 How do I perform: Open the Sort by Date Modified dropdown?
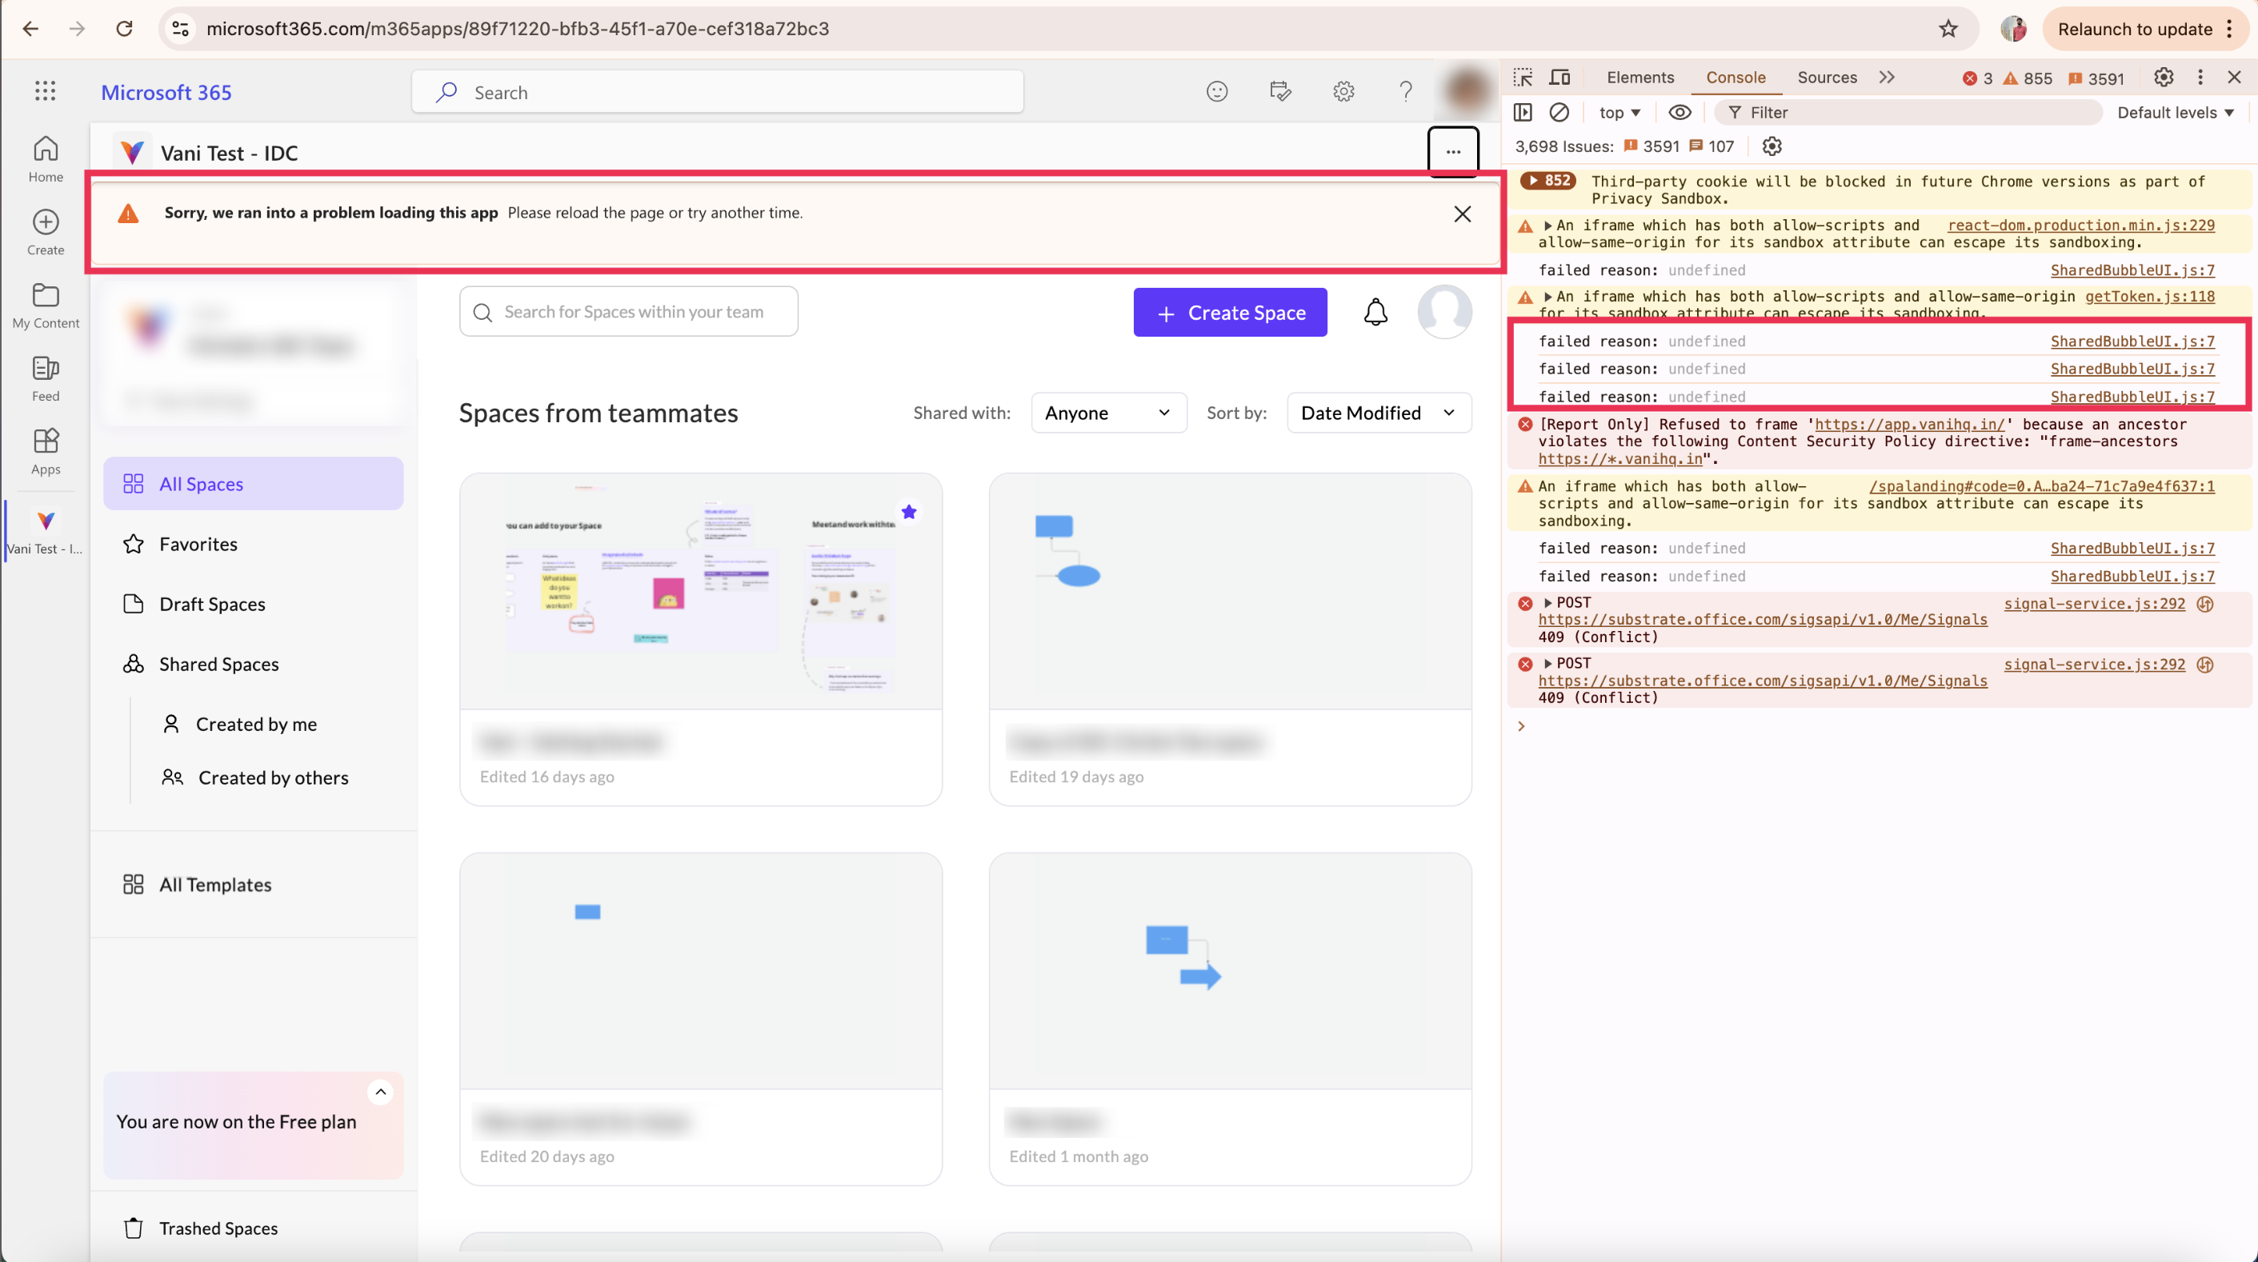(1379, 413)
